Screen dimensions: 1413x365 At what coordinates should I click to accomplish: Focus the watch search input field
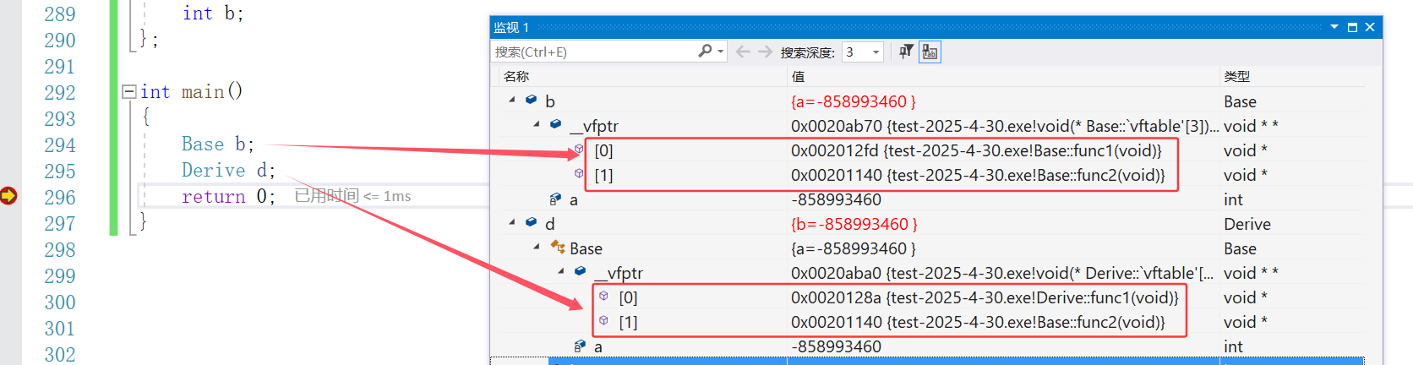(x=594, y=52)
